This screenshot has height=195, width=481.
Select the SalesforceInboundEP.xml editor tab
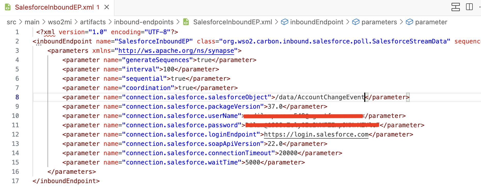(x=57, y=7)
